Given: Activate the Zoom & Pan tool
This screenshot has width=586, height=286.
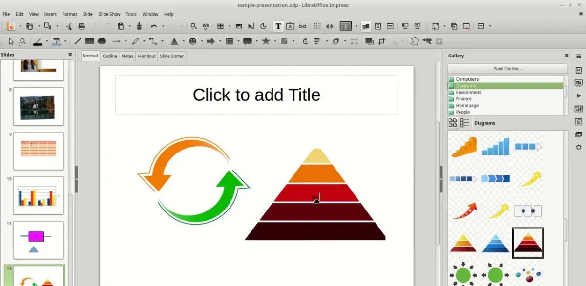Looking at the screenshot, I should pyautogui.click(x=22, y=41).
